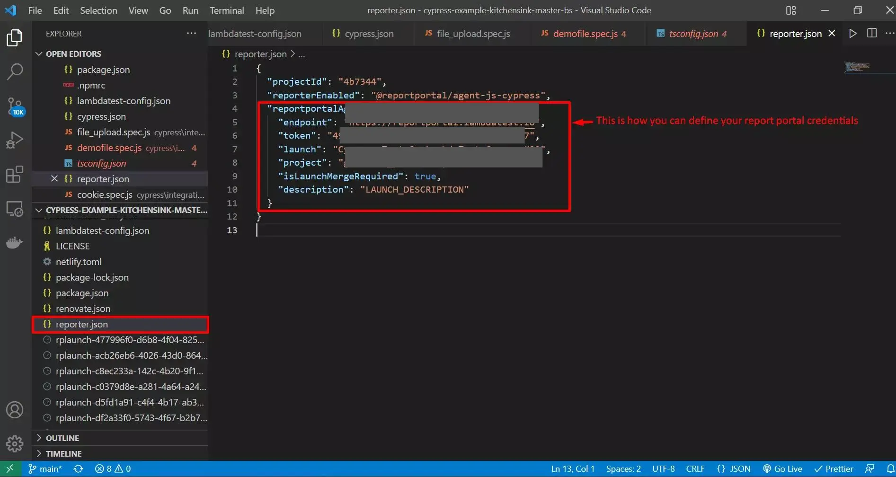
Task: Open the Terminal menu
Action: tap(227, 10)
